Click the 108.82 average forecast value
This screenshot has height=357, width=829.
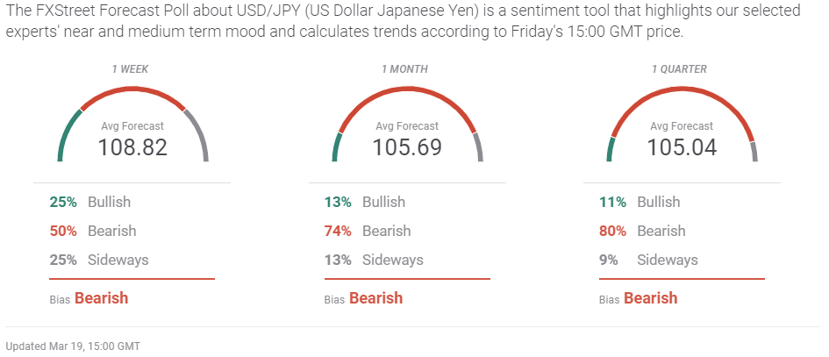coord(132,147)
